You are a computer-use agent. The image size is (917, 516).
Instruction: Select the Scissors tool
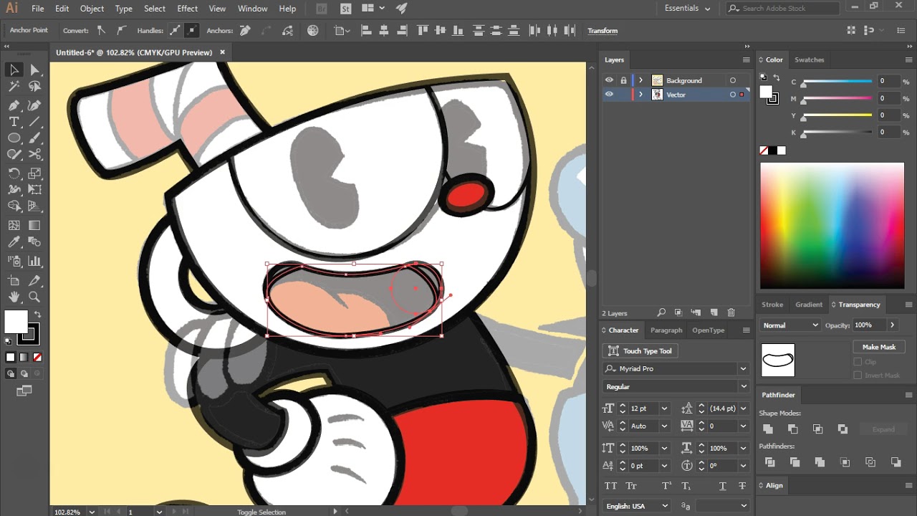click(34, 155)
